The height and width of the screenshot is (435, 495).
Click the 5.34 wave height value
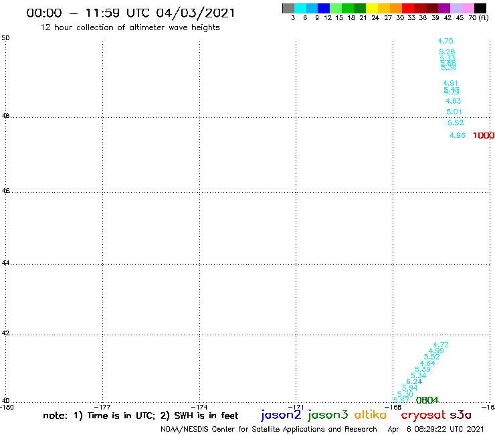point(419,375)
